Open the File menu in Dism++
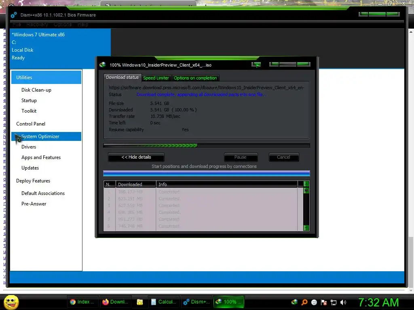This screenshot has height=310, width=414. point(17,25)
